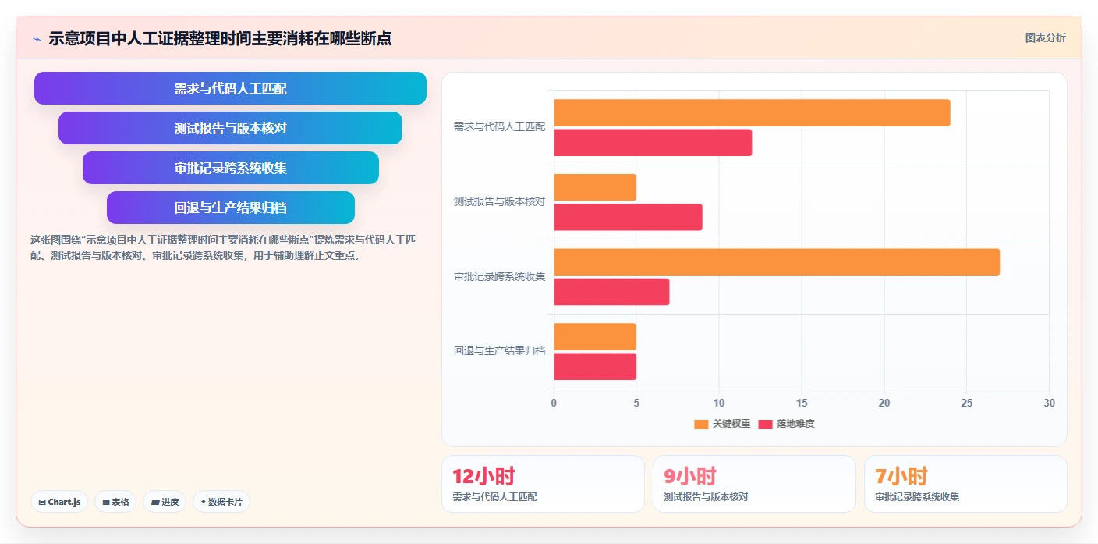Select the 需求与代码人工匹配 funnel stage
Image resolution: width=1098 pixels, height=544 pixels.
point(230,88)
